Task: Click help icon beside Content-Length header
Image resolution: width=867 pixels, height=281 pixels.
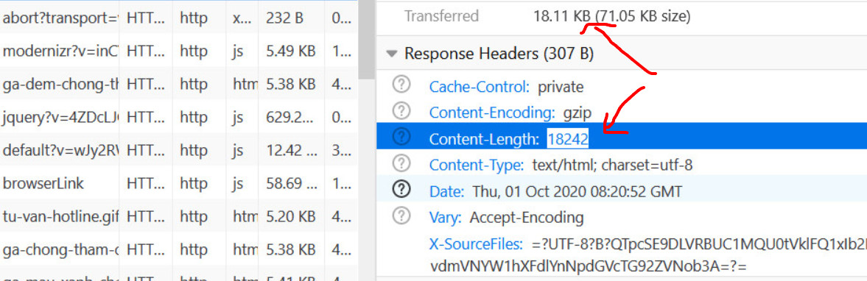Action: pyautogui.click(x=401, y=137)
